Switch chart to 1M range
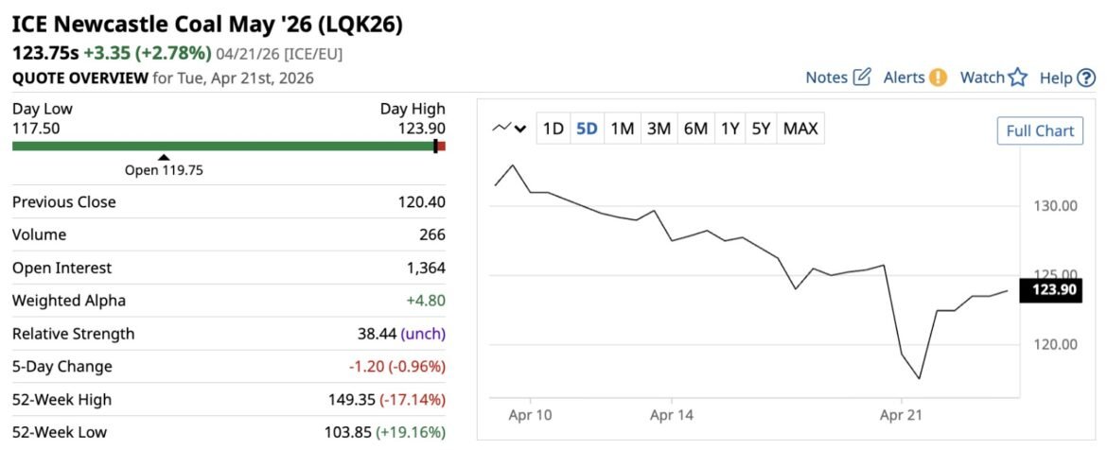 coord(622,129)
